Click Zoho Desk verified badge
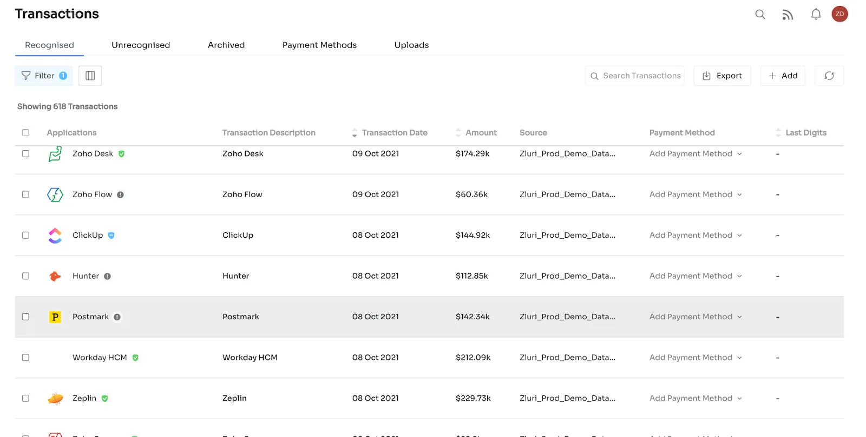The height and width of the screenshot is (437, 866). pos(122,154)
